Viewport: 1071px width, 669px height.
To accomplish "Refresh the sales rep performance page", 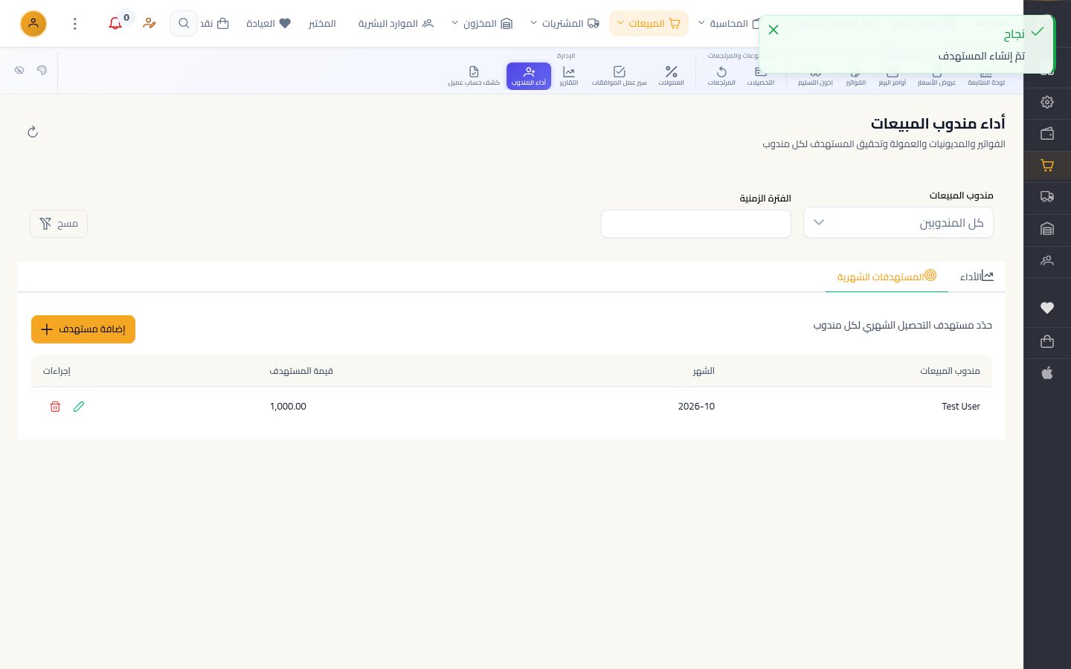I will (x=33, y=132).
